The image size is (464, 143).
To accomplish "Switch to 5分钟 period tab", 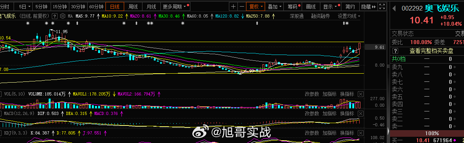I will 41,6.
